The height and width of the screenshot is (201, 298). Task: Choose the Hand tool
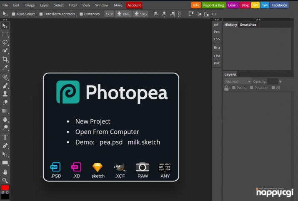coord(5,172)
